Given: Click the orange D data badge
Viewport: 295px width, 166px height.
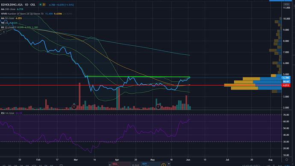Looking at the screenshot, I should tap(44, 5).
